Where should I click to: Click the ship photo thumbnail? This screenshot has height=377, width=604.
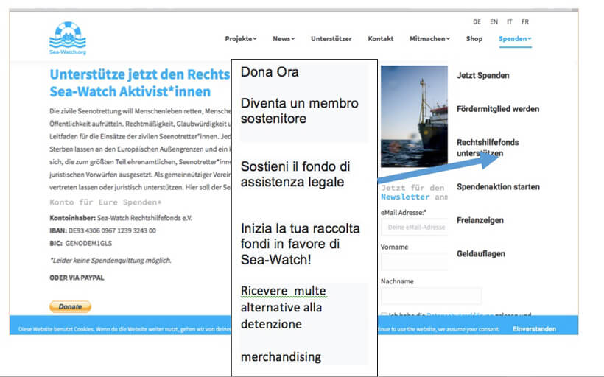(415, 116)
